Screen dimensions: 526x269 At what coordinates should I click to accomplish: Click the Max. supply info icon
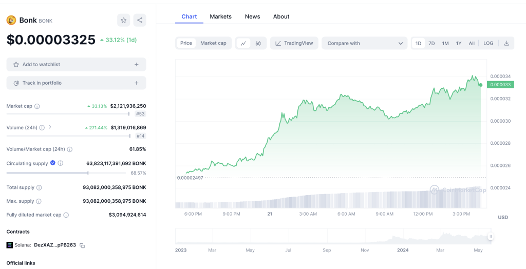point(39,201)
